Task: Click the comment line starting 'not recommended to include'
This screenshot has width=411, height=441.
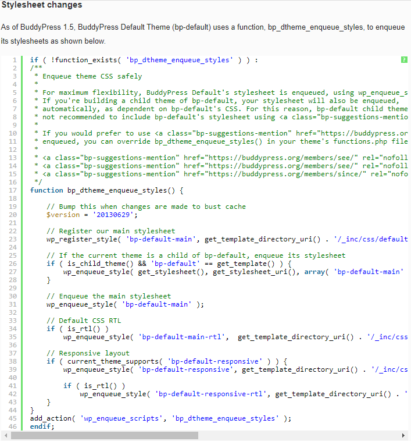Action: [221, 117]
